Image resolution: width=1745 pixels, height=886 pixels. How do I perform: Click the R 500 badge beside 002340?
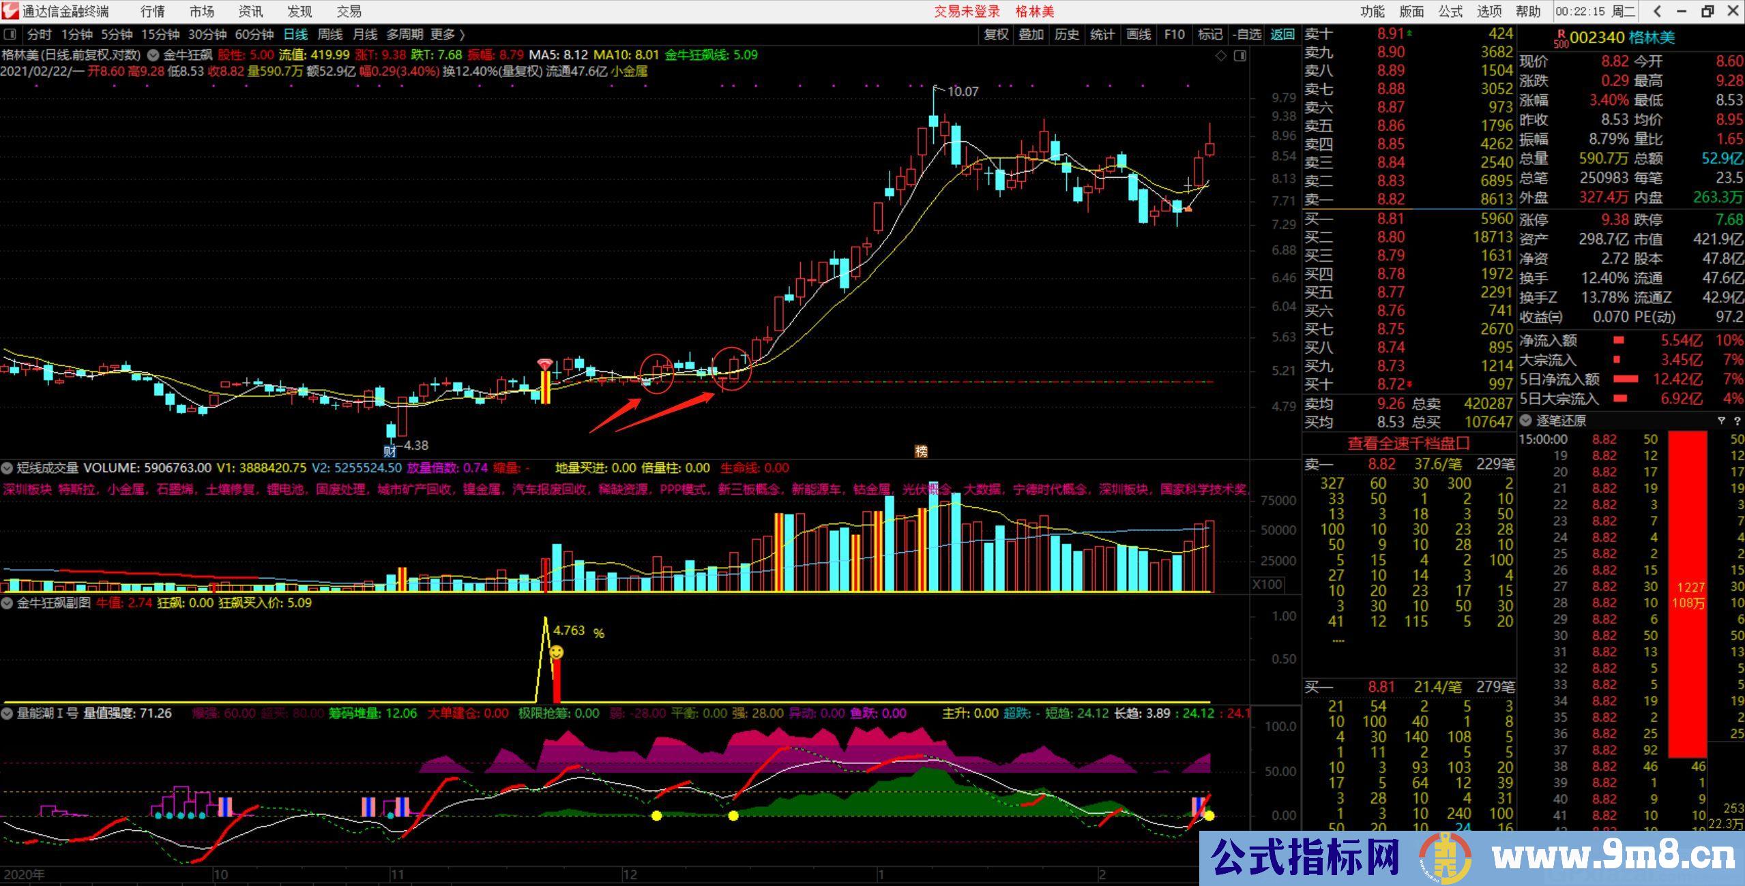(1561, 38)
